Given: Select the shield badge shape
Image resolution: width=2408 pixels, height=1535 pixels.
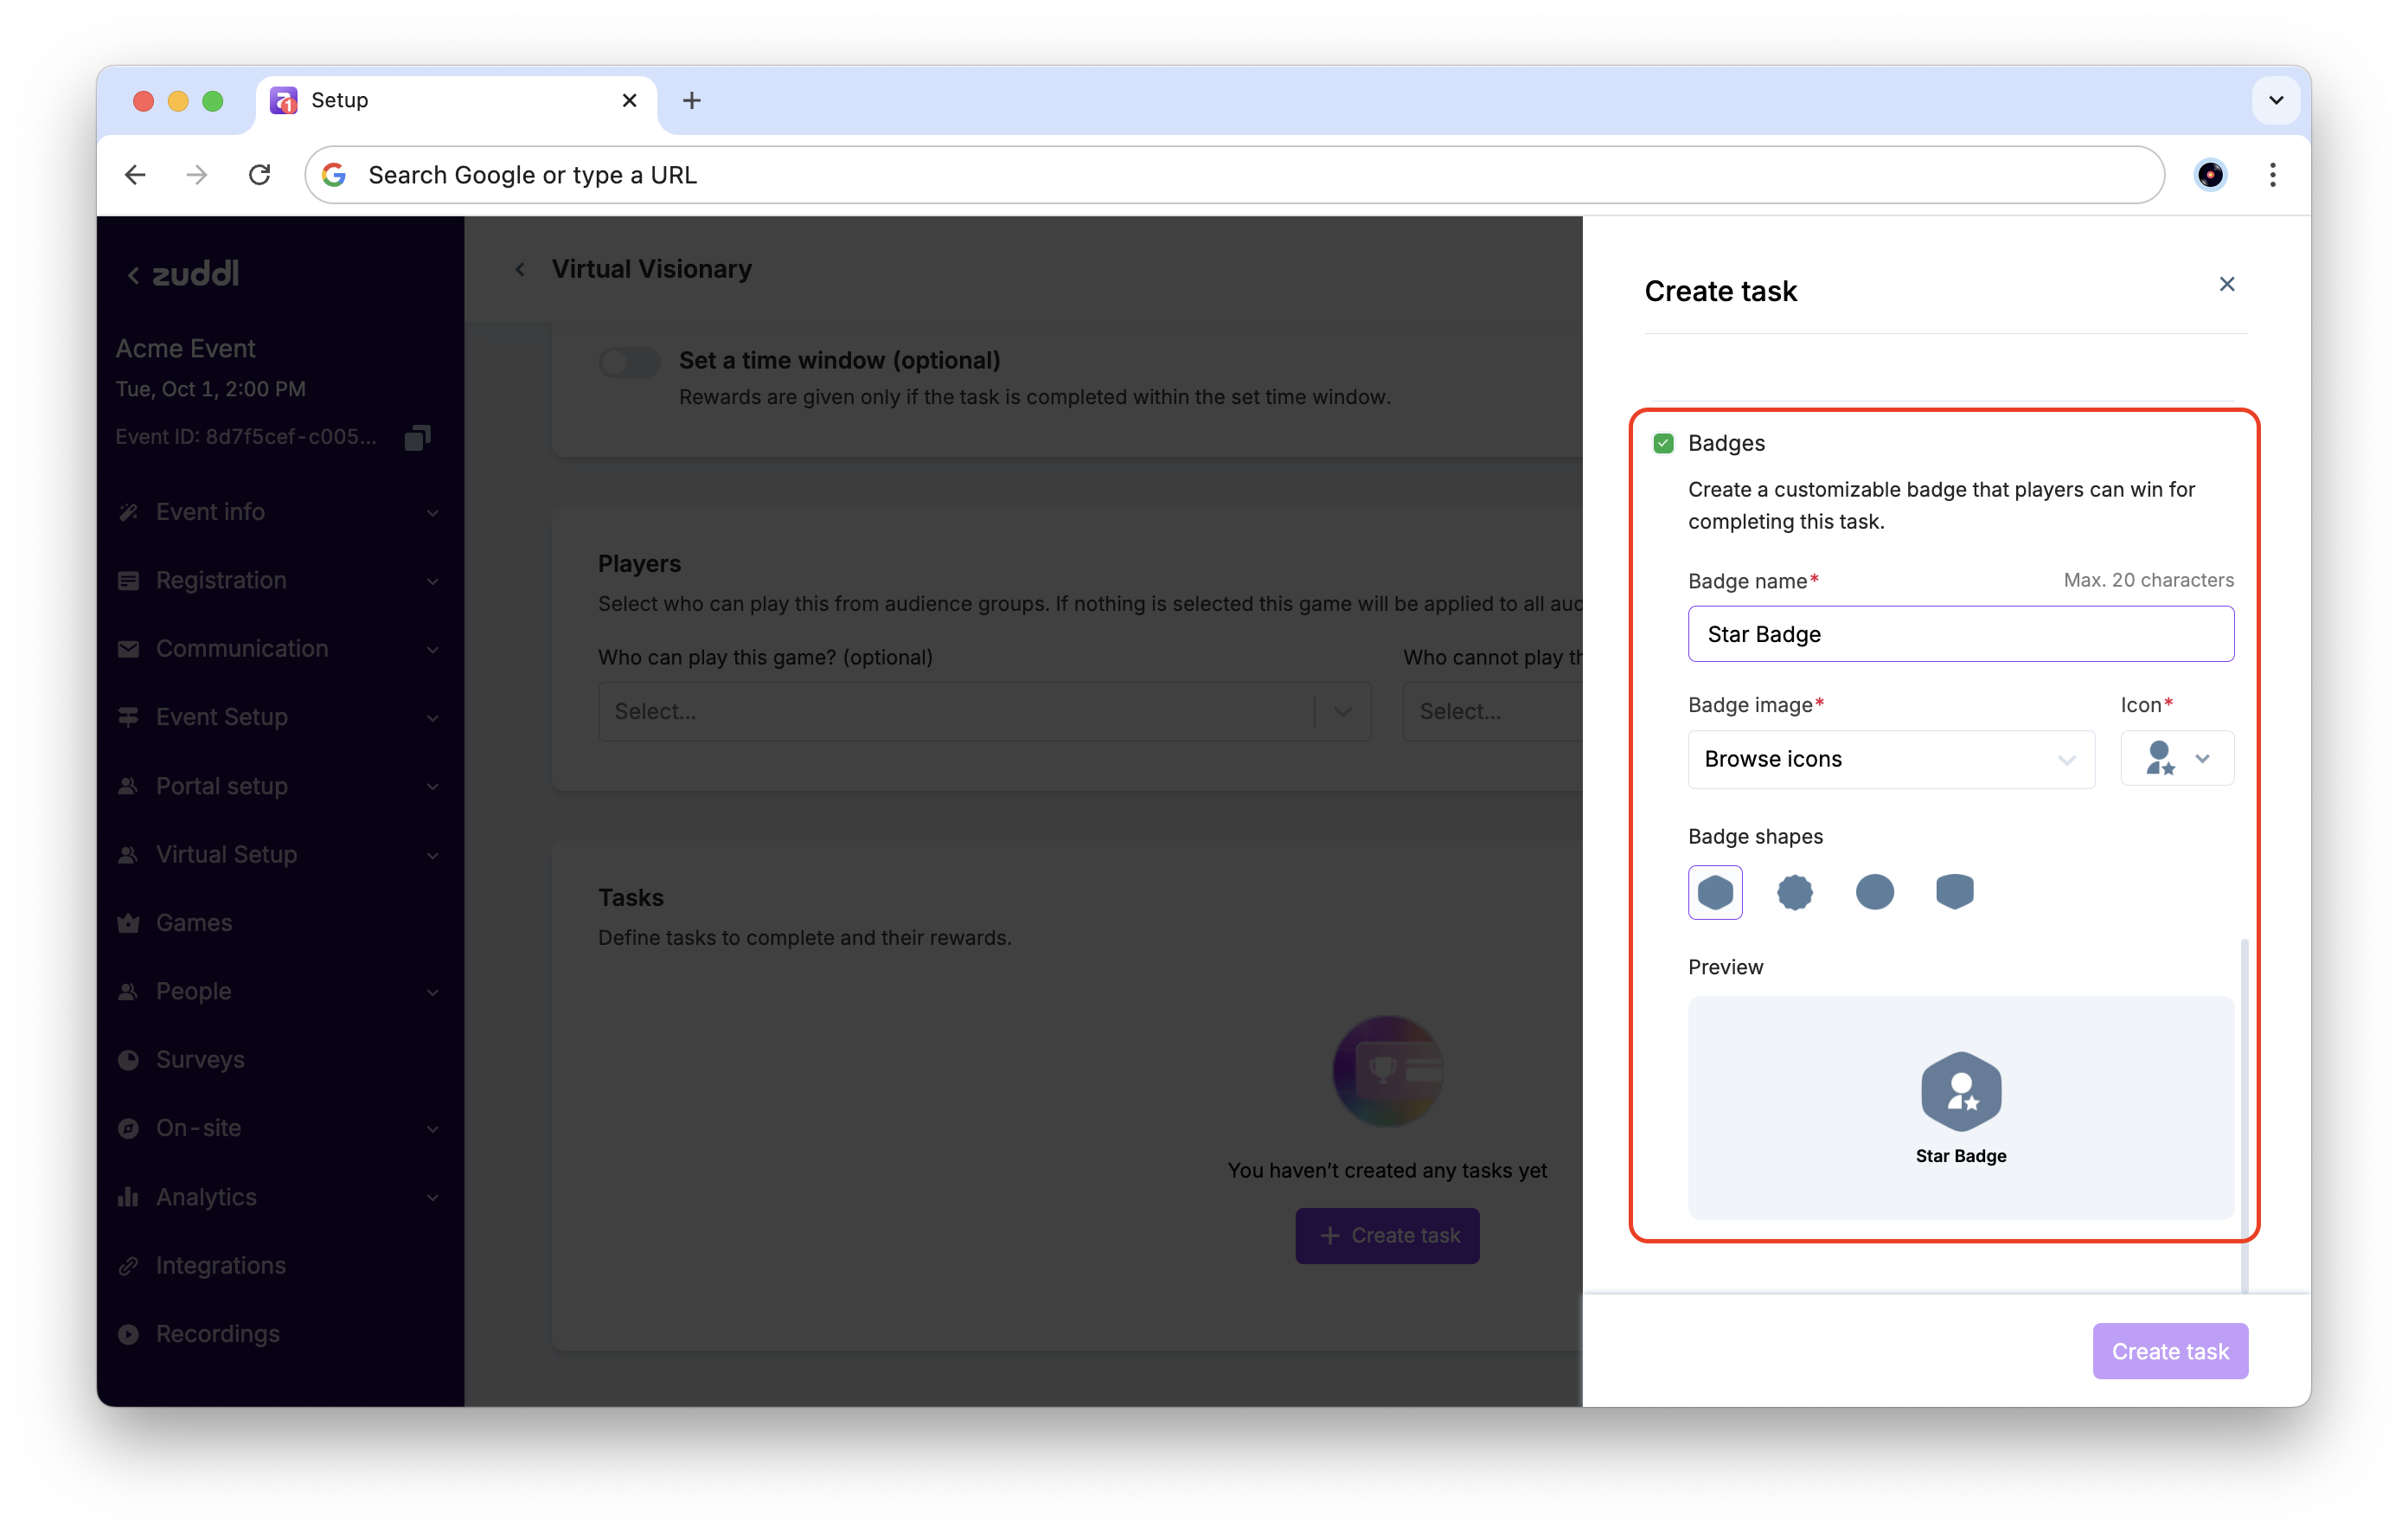Looking at the screenshot, I should point(1954,891).
